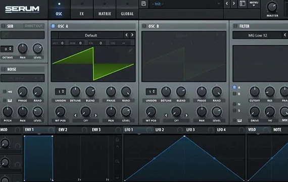Click the OSC A SEM value

click(x=80, y=43)
